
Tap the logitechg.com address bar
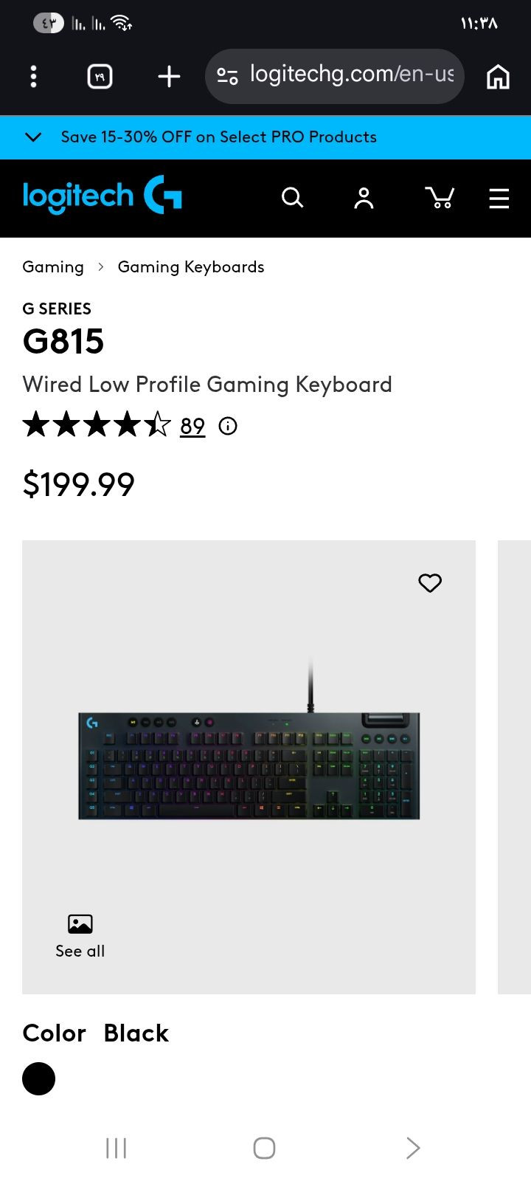pos(351,75)
